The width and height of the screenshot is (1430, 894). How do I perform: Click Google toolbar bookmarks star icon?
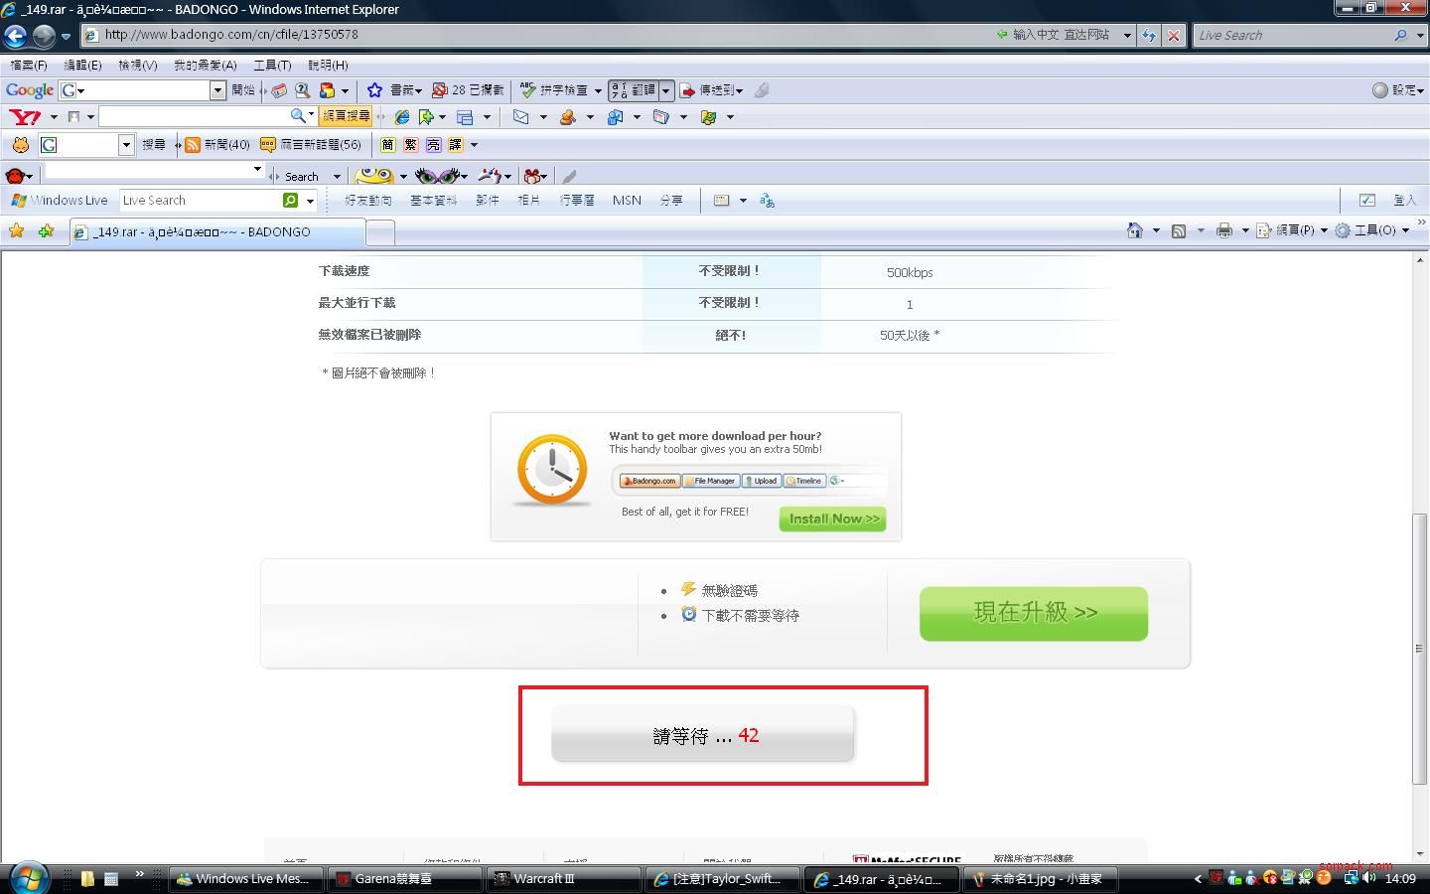click(374, 90)
